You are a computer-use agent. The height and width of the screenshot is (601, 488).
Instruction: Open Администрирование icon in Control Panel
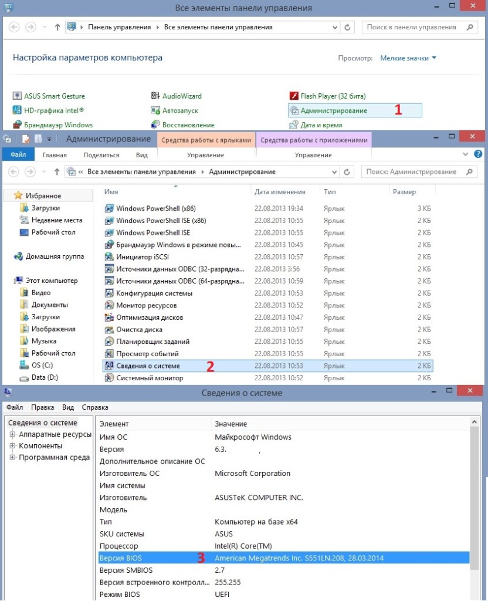tap(355, 110)
